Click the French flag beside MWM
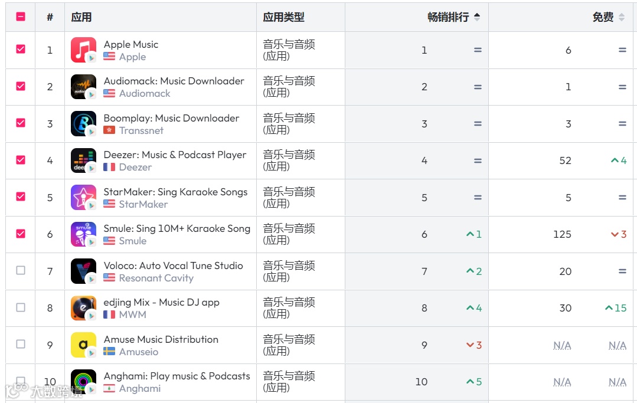 [109, 314]
